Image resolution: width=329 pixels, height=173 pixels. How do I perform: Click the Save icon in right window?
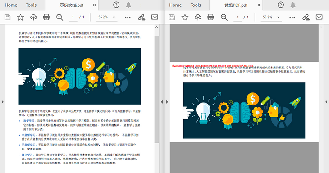pyautogui.click(x=172, y=17)
